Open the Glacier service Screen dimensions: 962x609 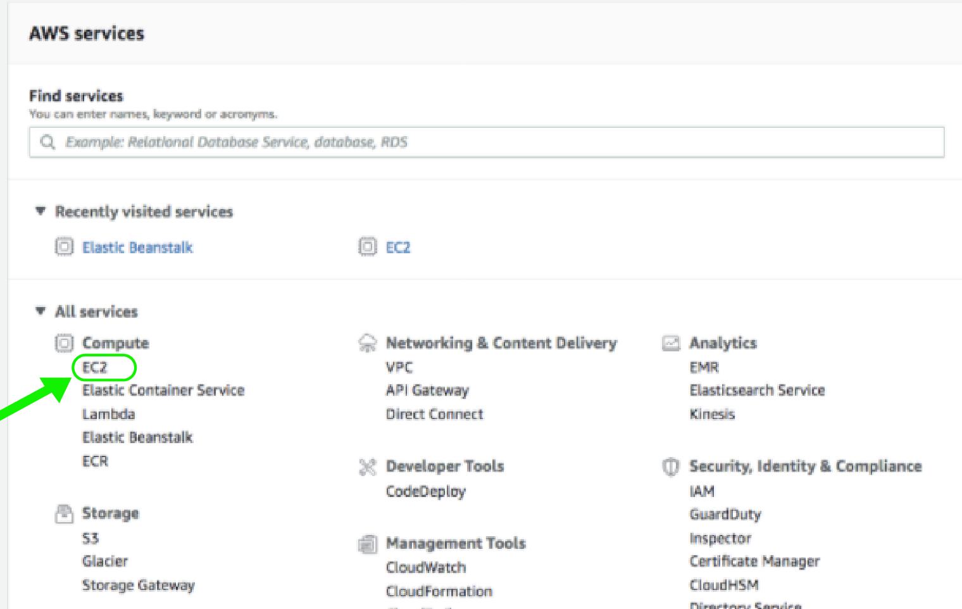tap(105, 561)
